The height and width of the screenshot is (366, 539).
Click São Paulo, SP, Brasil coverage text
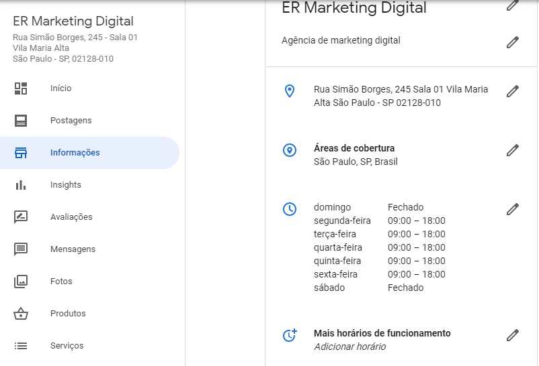tap(356, 162)
